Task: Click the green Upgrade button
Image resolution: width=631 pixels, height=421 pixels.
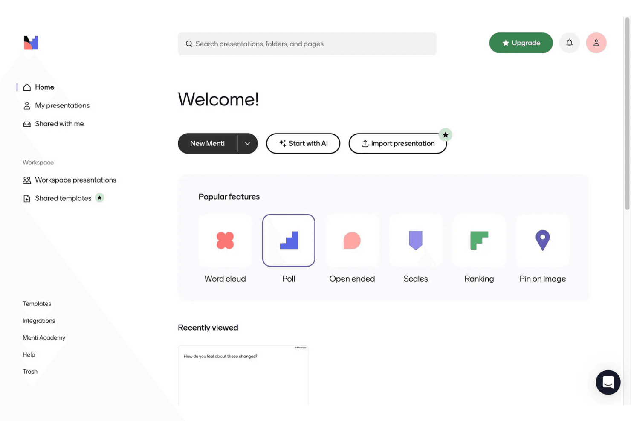Action: (x=521, y=43)
